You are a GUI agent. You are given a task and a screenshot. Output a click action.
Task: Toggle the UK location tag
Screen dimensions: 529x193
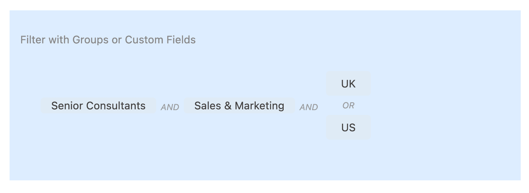tap(348, 84)
